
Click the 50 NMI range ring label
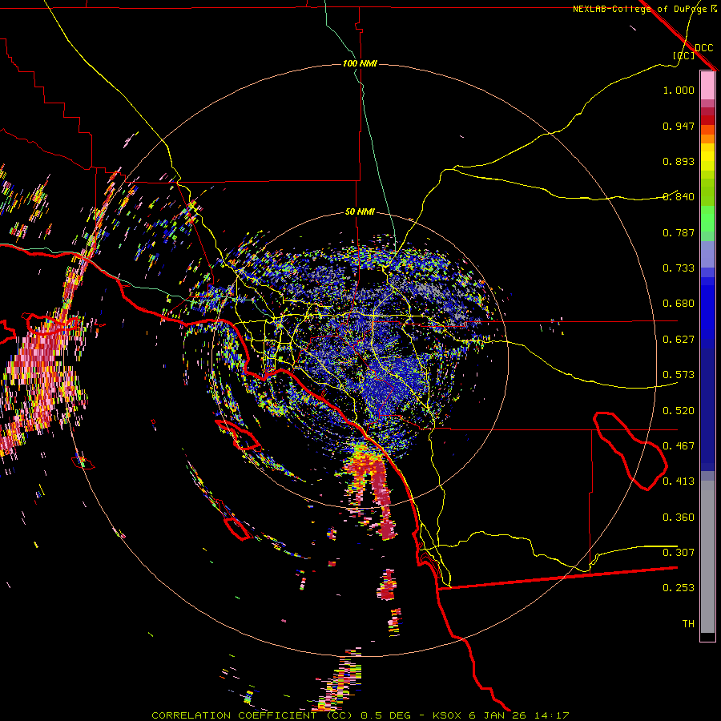(x=360, y=211)
